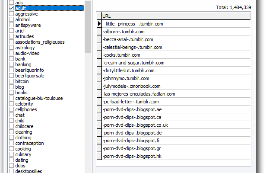Enable the audio-video checkbox
266x173 pixels.
(x=11, y=53)
